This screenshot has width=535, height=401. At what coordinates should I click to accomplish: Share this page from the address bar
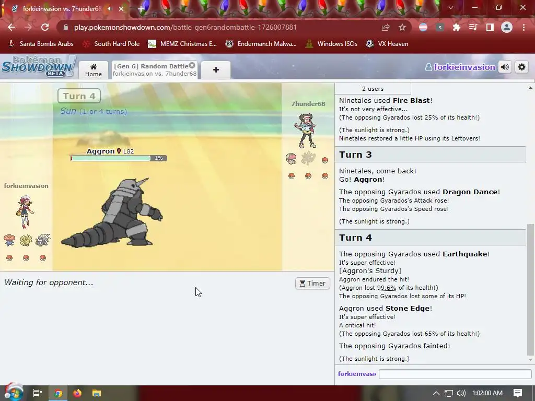tap(386, 27)
